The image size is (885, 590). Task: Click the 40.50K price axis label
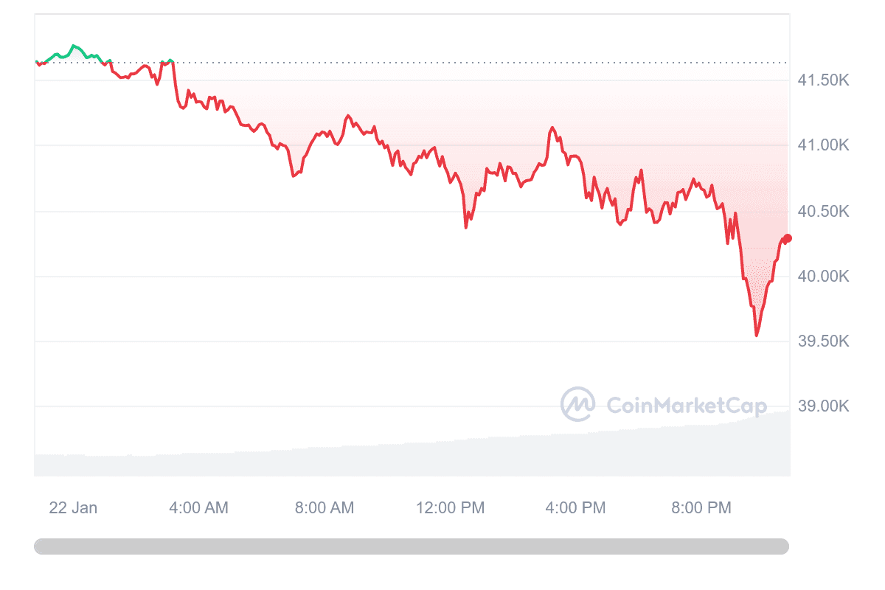824,212
